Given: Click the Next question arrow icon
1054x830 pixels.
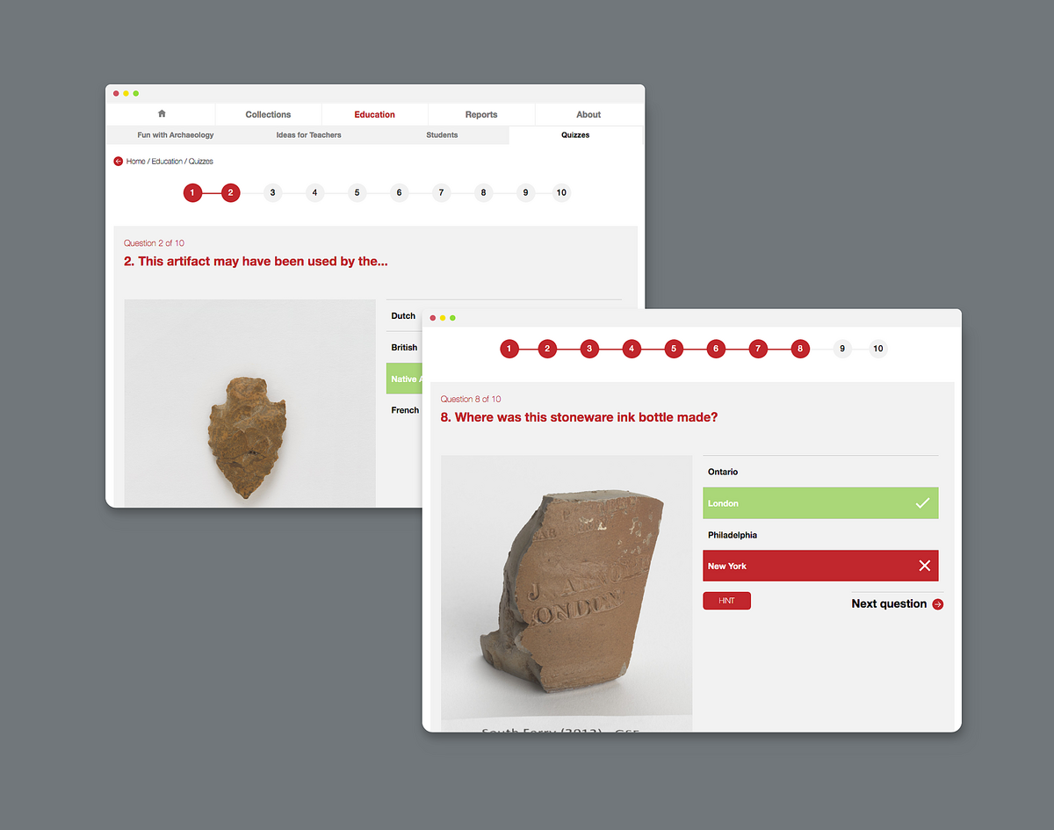Looking at the screenshot, I should [x=938, y=604].
